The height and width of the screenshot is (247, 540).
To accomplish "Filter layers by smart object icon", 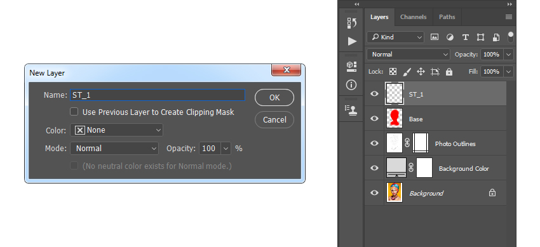I will 496,37.
